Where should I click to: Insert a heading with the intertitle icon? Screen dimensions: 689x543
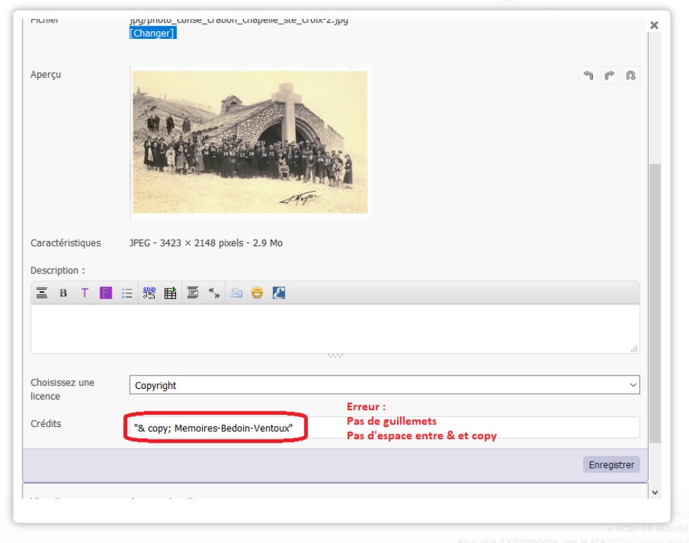click(x=42, y=293)
